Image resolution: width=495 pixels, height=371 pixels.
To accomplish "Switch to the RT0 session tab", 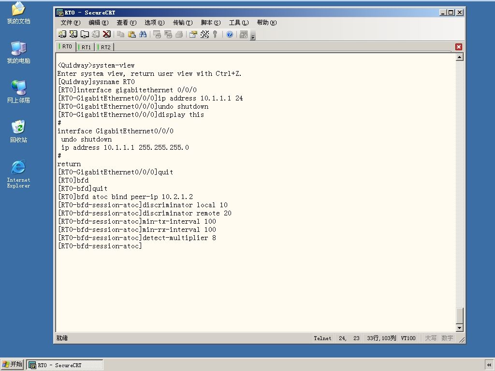I will [66, 47].
